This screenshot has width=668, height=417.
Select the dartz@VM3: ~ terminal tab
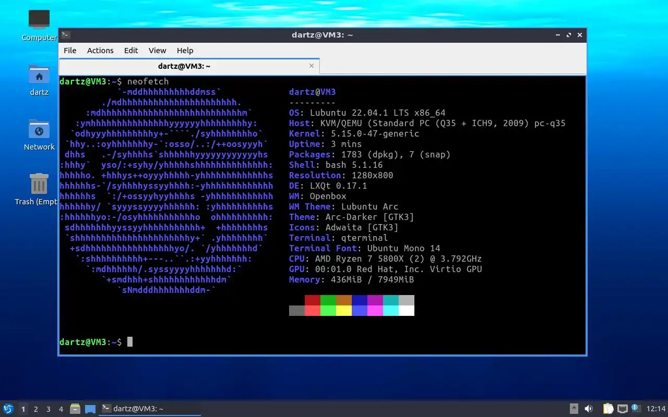point(189,66)
